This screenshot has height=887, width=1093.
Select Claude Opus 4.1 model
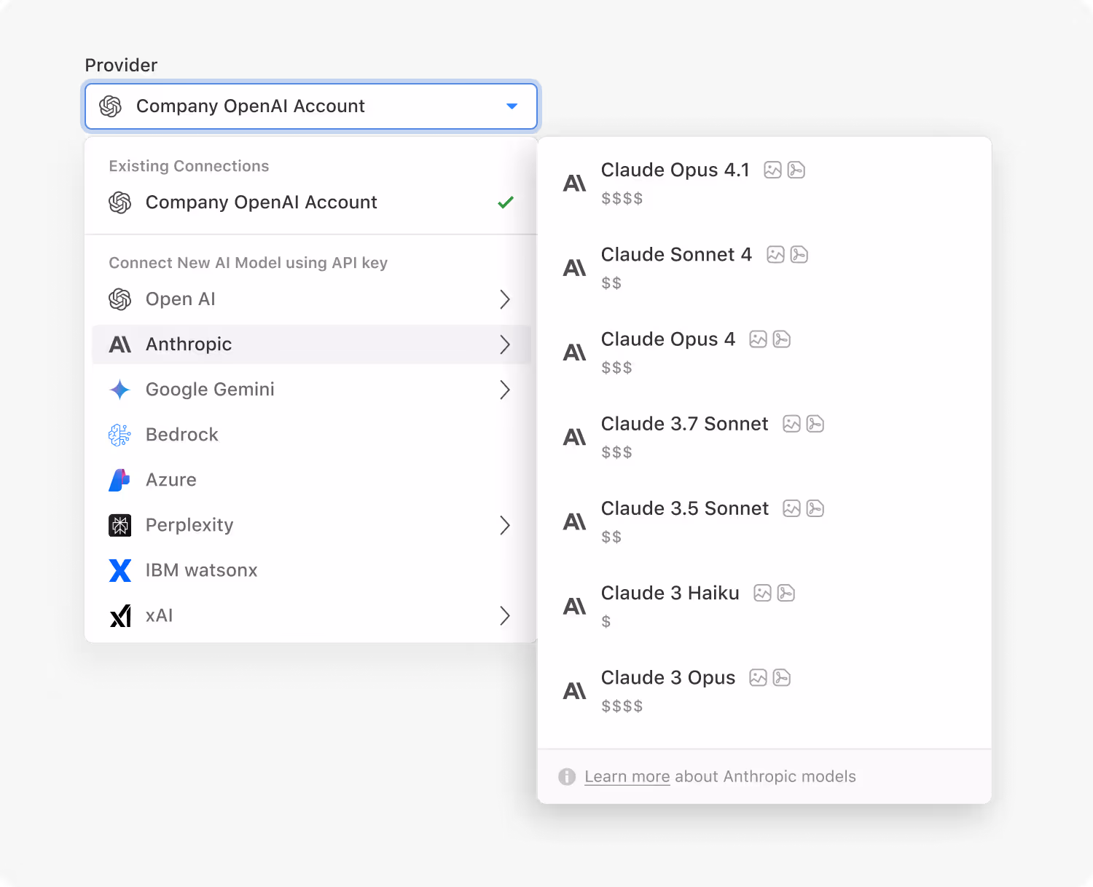[764, 184]
